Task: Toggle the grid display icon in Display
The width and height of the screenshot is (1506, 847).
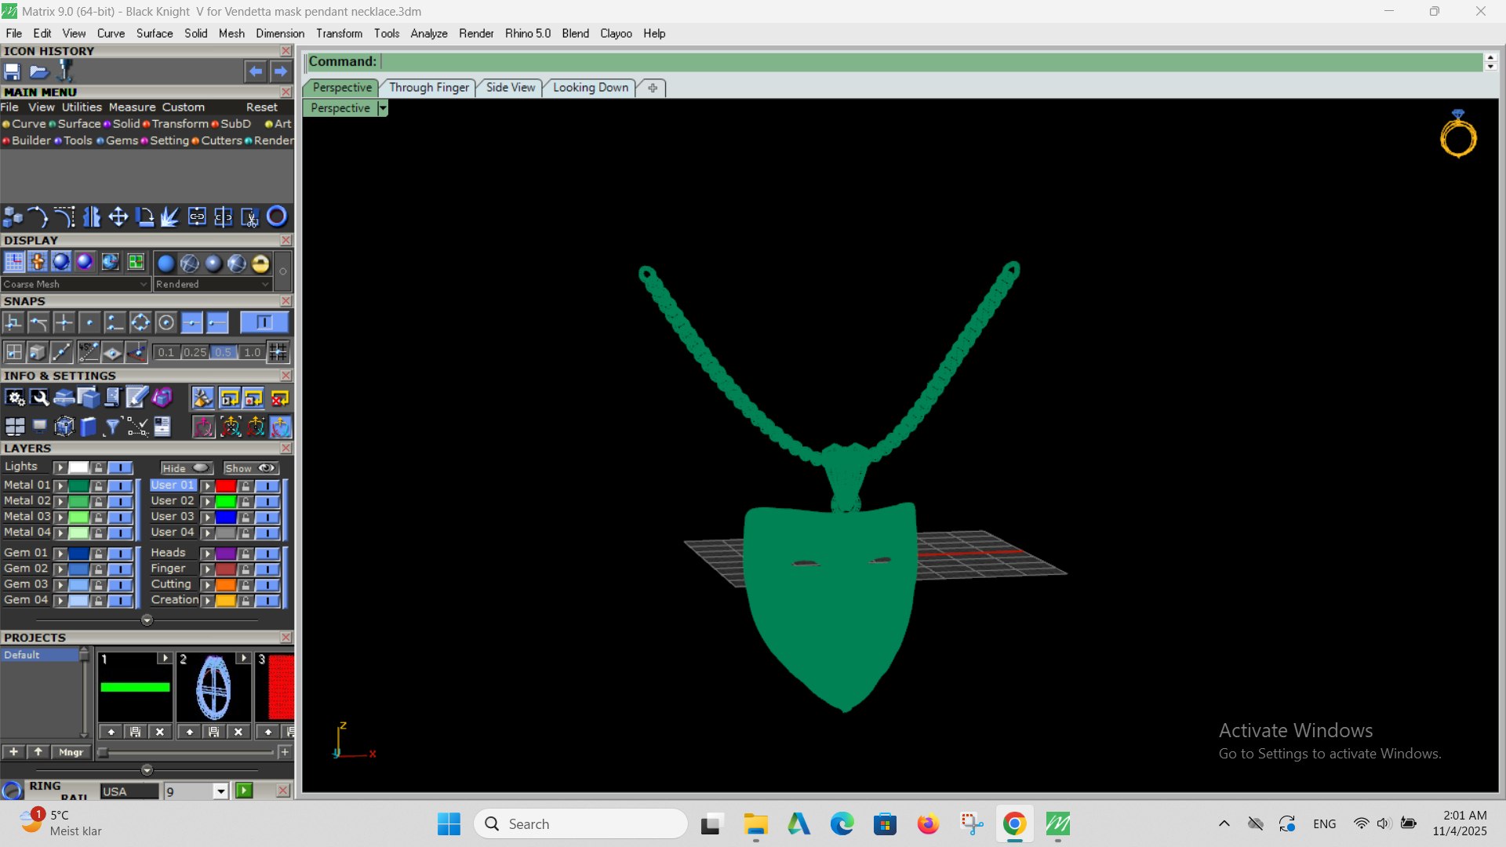Action: (14, 262)
